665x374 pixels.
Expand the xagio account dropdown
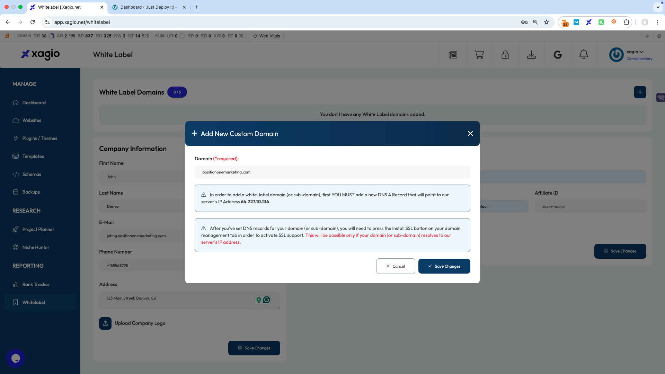[635, 52]
